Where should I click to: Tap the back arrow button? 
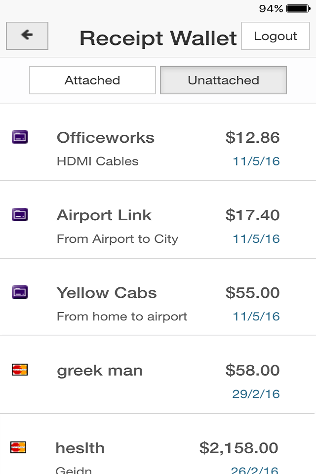point(27,36)
